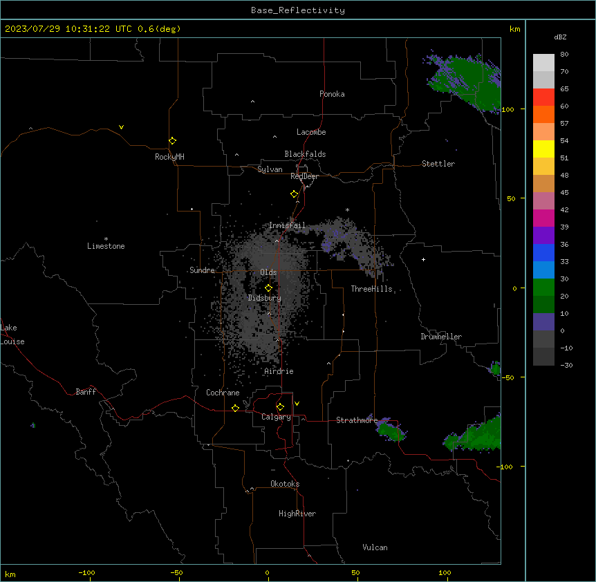The width and height of the screenshot is (596, 582).
Task: Click the large green echo northeast of Stettler
Action: click(465, 82)
